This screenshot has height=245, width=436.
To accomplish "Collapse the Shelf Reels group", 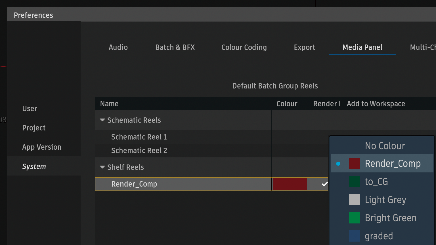I will point(102,167).
